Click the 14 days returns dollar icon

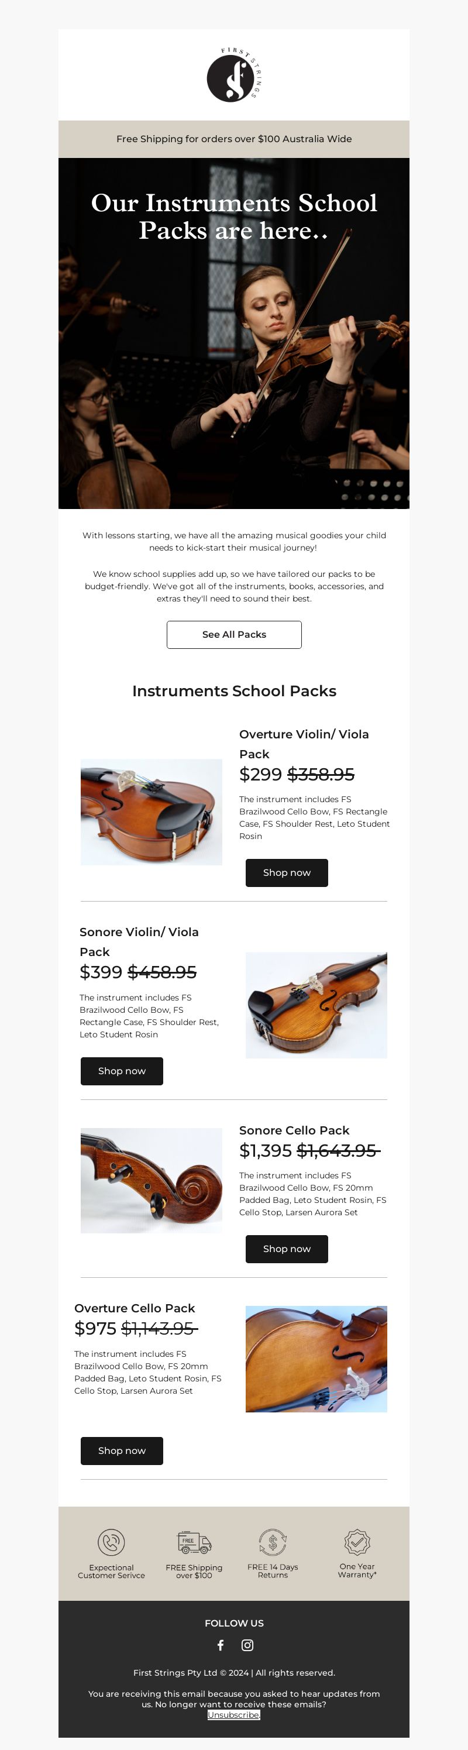pos(273,1542)
